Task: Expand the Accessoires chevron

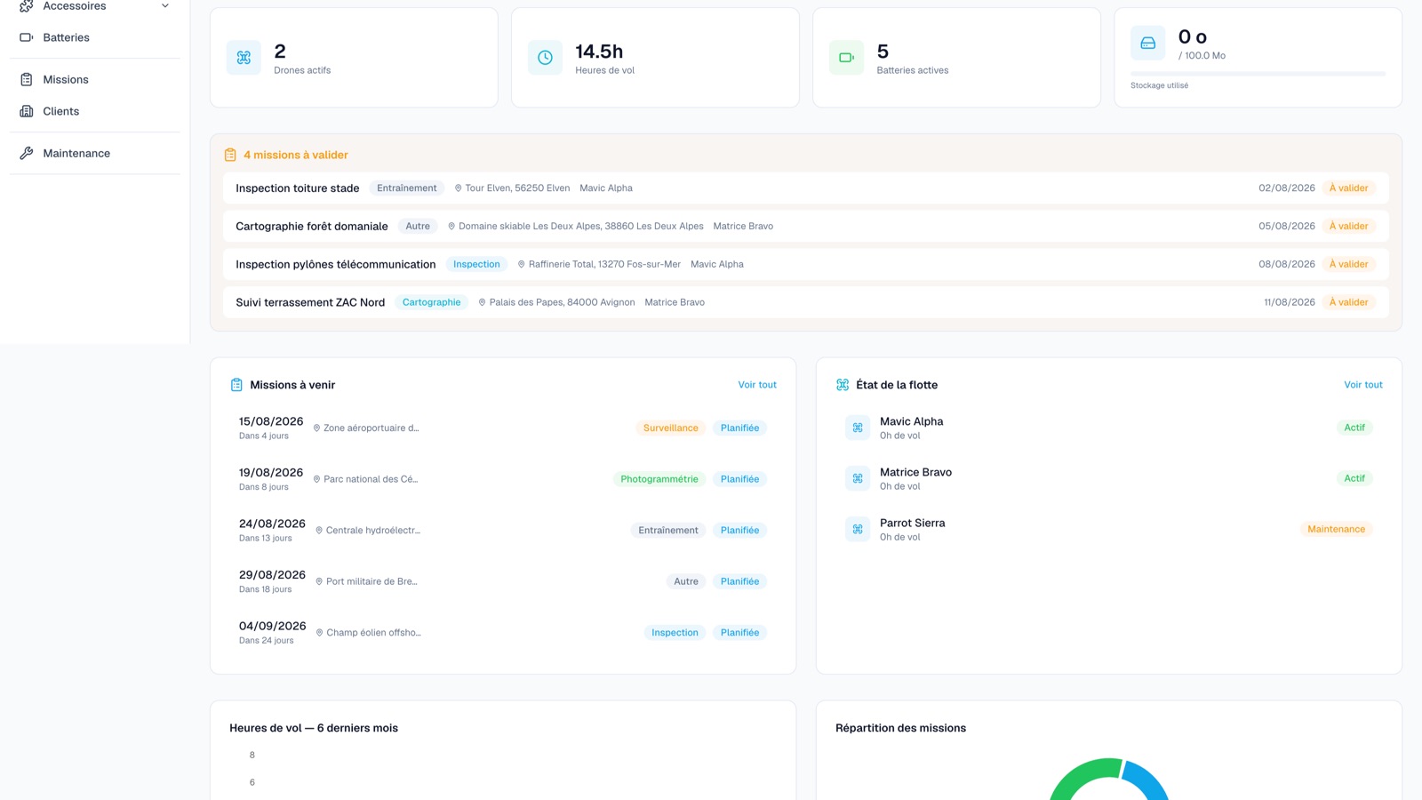Action: [x=165, y=6]
